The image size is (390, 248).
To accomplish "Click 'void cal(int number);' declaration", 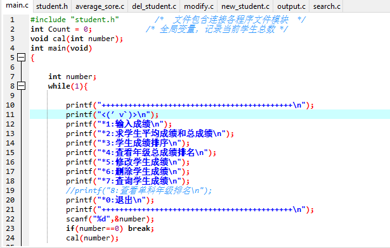I will (77, 39).
